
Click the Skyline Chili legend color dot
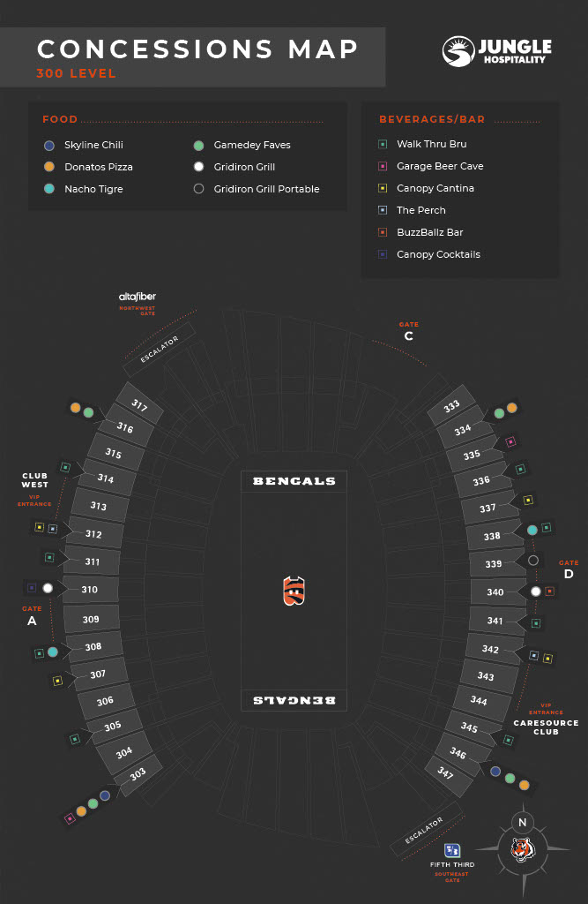49,145
